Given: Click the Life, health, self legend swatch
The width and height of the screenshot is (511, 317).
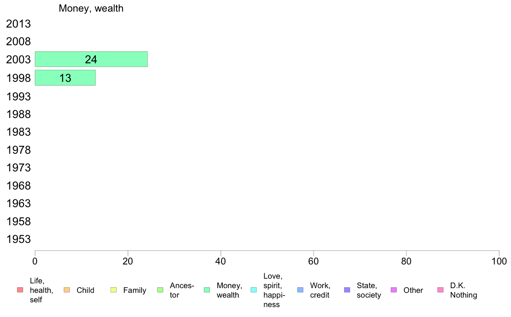Looking at the screenshot, I should pos(20,290).
